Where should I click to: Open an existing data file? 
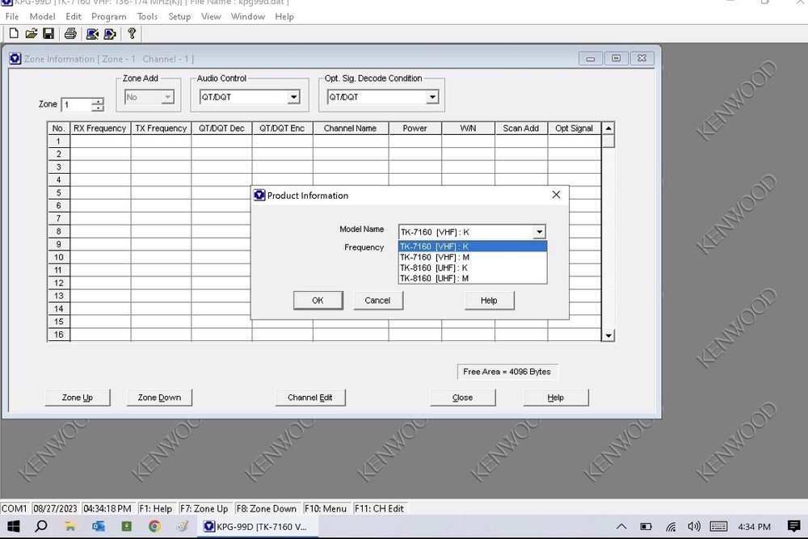32,33
